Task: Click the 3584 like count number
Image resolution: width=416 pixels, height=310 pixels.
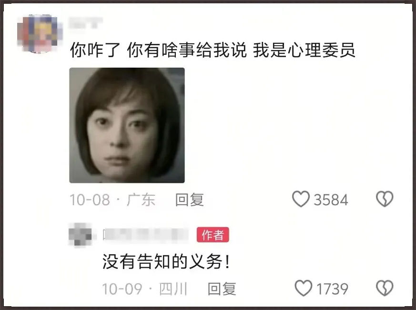Action: (331, 200)
